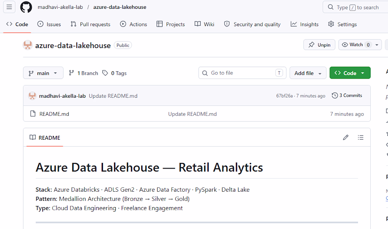Open madhavi-akella-lab commit author link
The height and width of the screenshot is (229, 388).
62,96
